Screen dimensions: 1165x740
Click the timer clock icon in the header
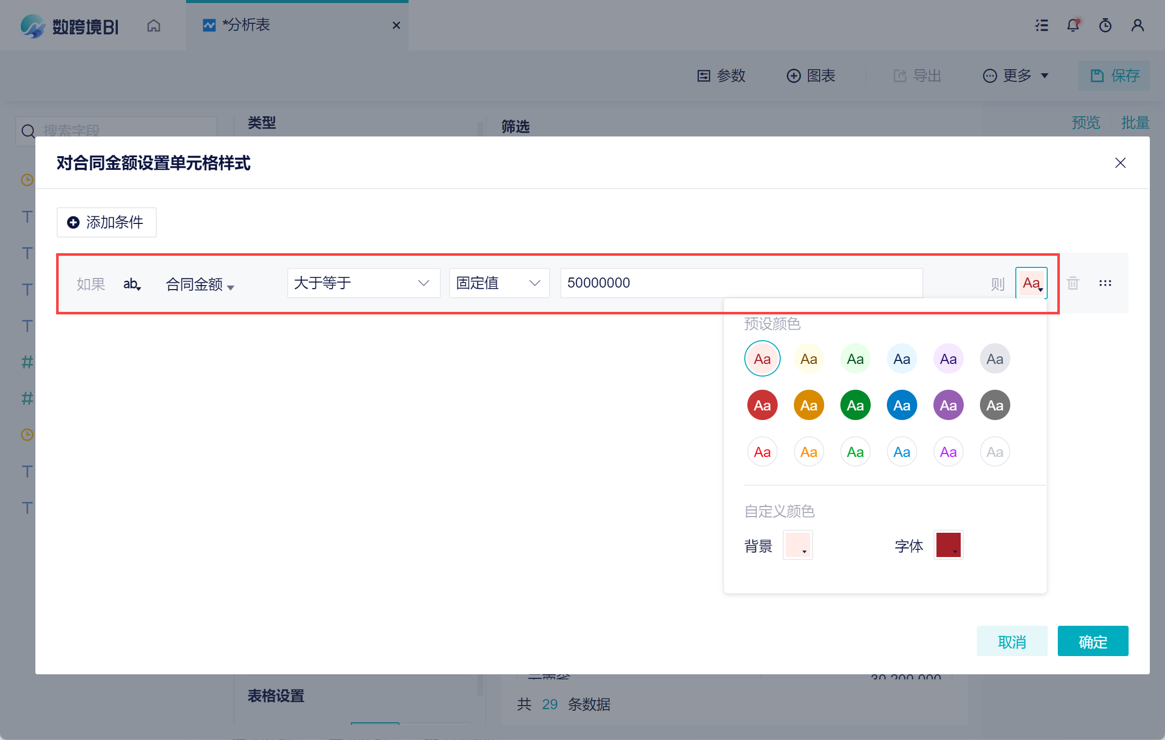pos(1105,25)
